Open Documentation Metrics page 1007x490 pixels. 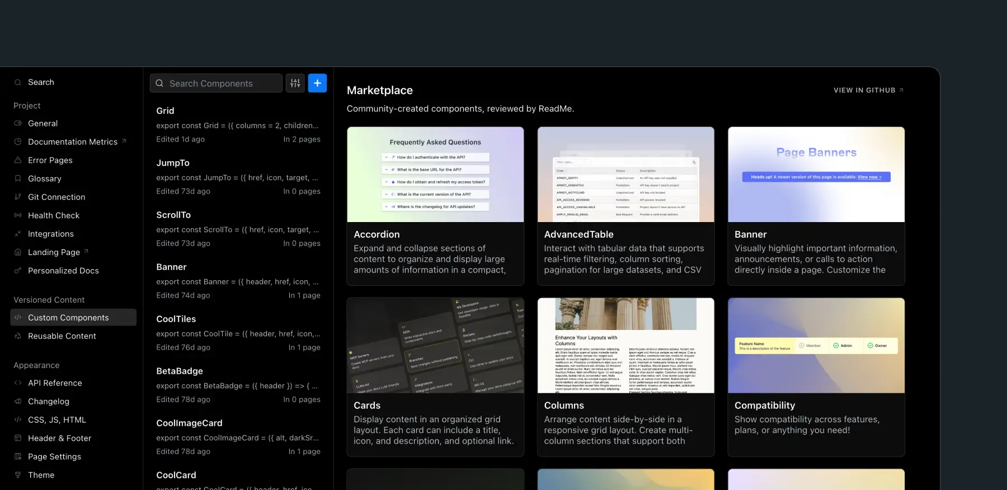(73, 142)
